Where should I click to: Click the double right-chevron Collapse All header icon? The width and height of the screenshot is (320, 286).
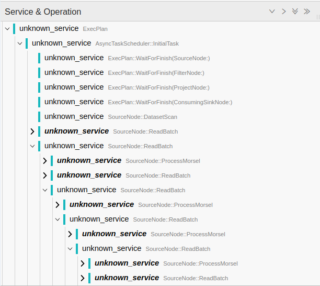pos(307,12)
